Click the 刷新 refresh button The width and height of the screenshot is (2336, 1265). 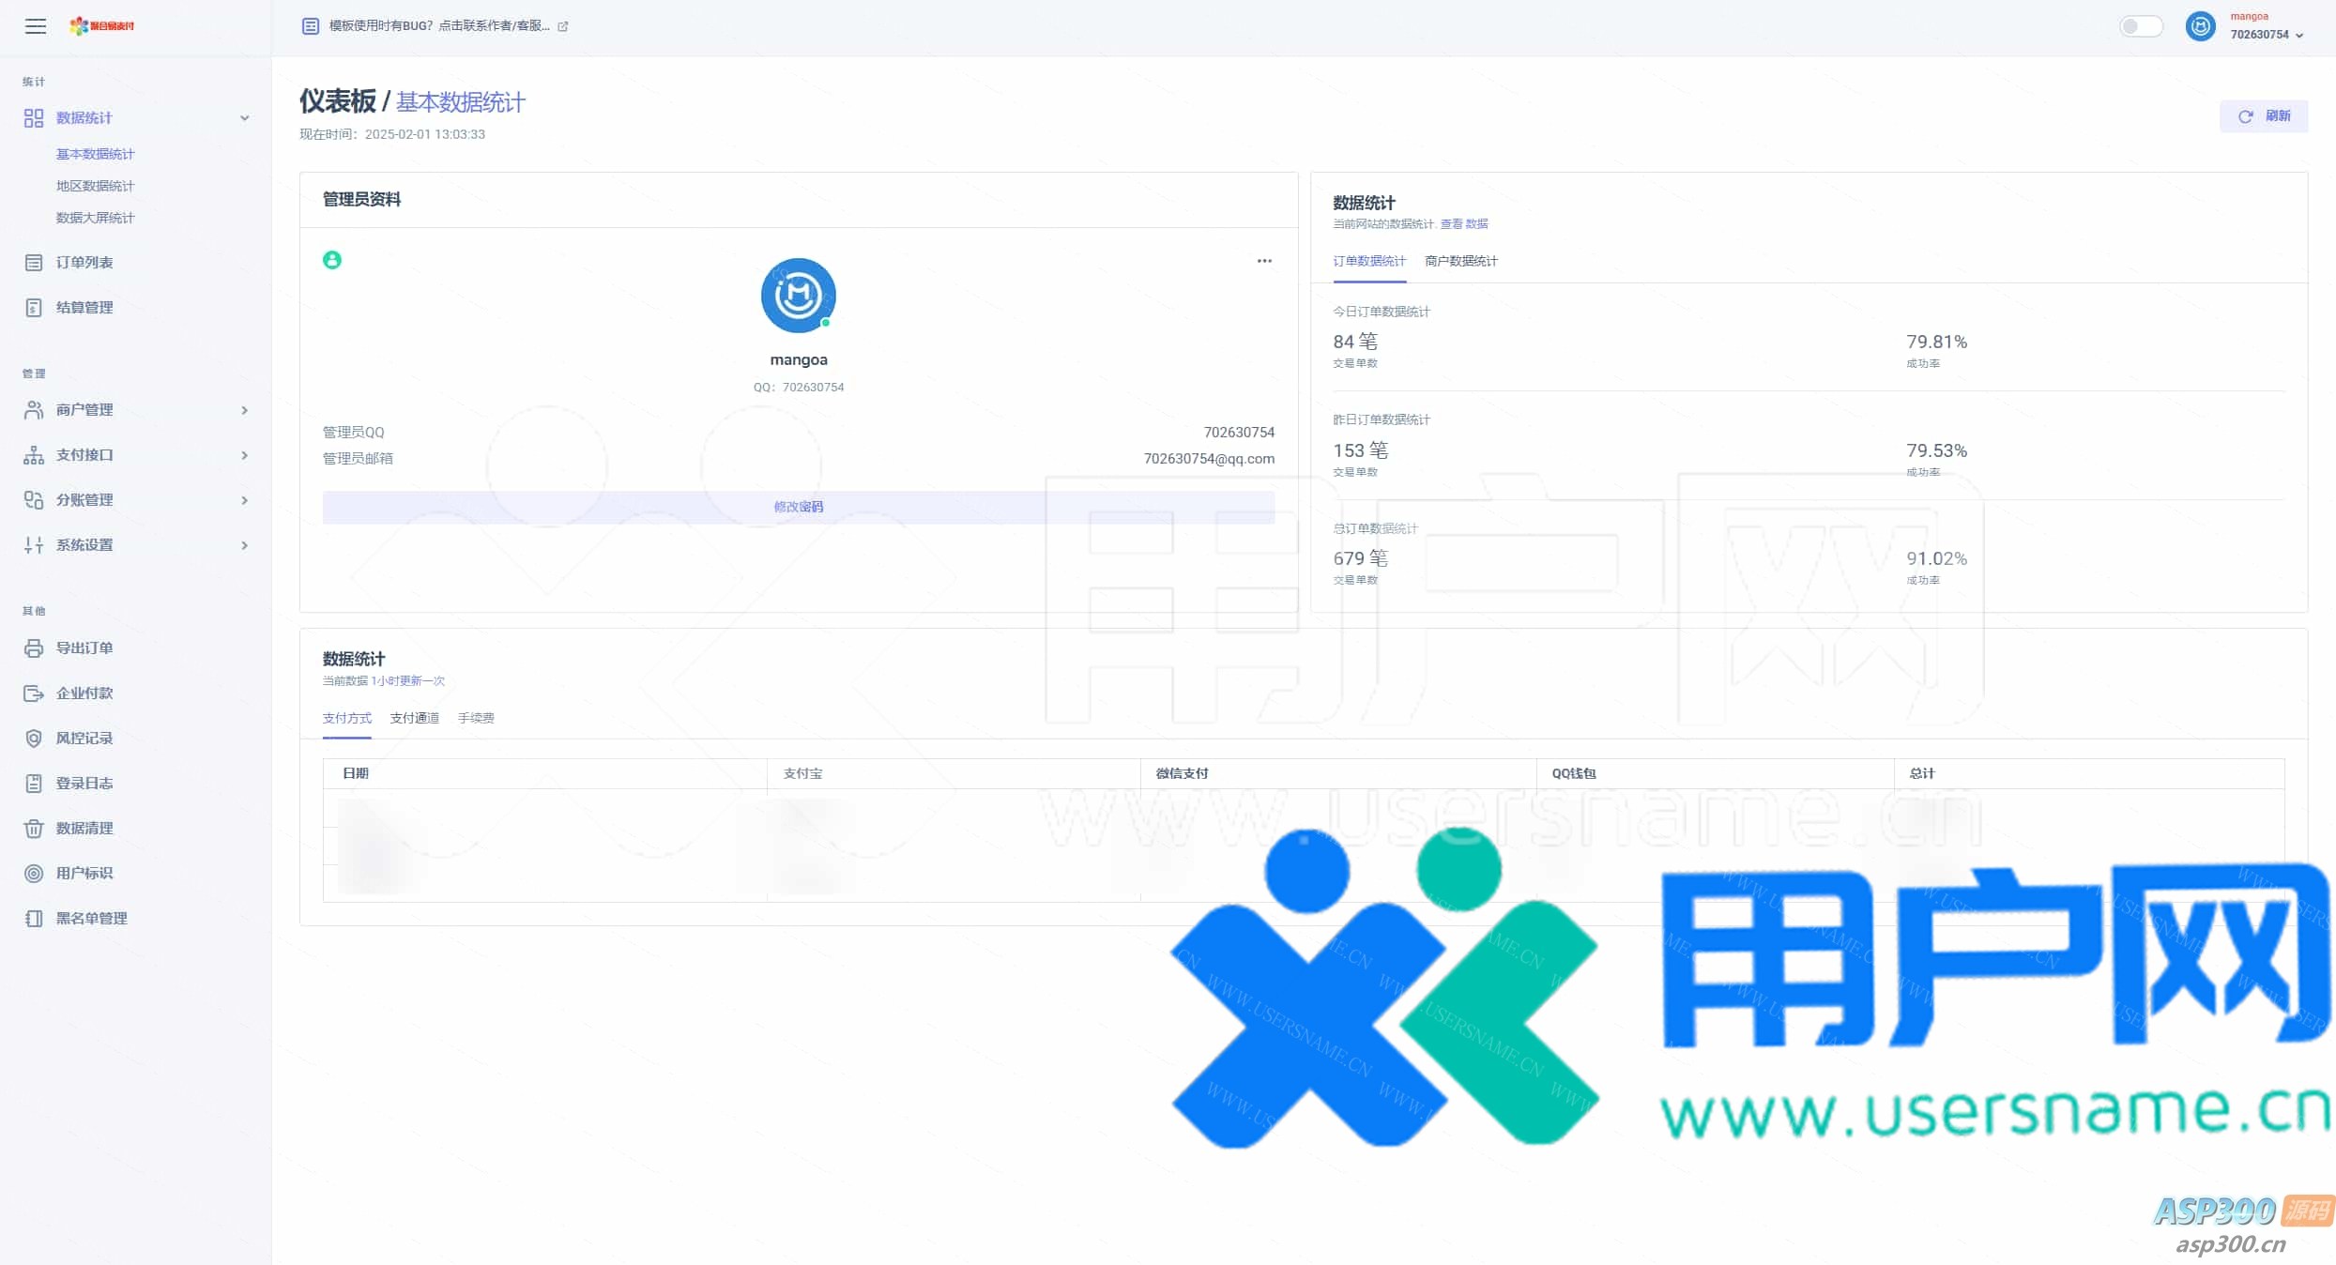click(2263, 116)
